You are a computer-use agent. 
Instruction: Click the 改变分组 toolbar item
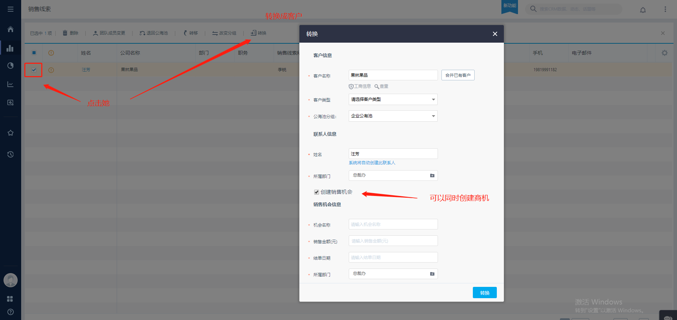pyautogui.click(x=224, y=33)
